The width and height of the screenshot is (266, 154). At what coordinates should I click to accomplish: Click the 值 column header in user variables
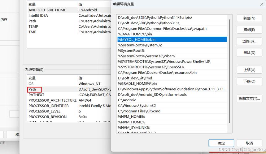click(x=94, y=4)
